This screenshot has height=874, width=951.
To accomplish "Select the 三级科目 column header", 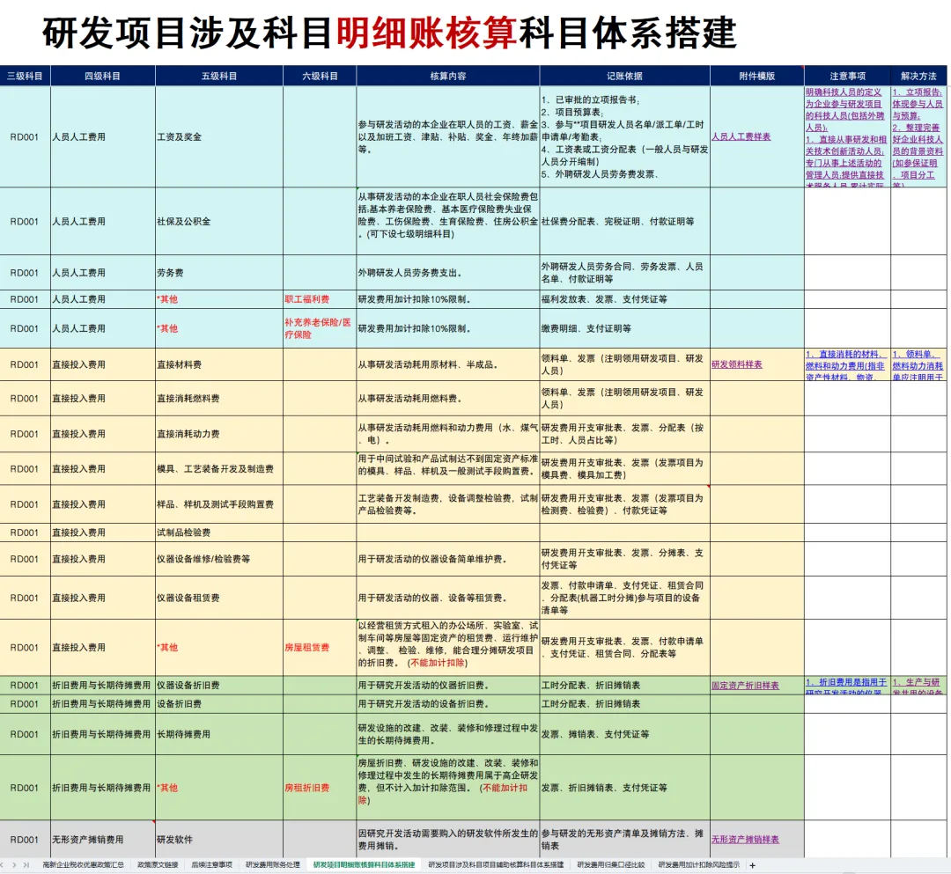I will 25,76.
